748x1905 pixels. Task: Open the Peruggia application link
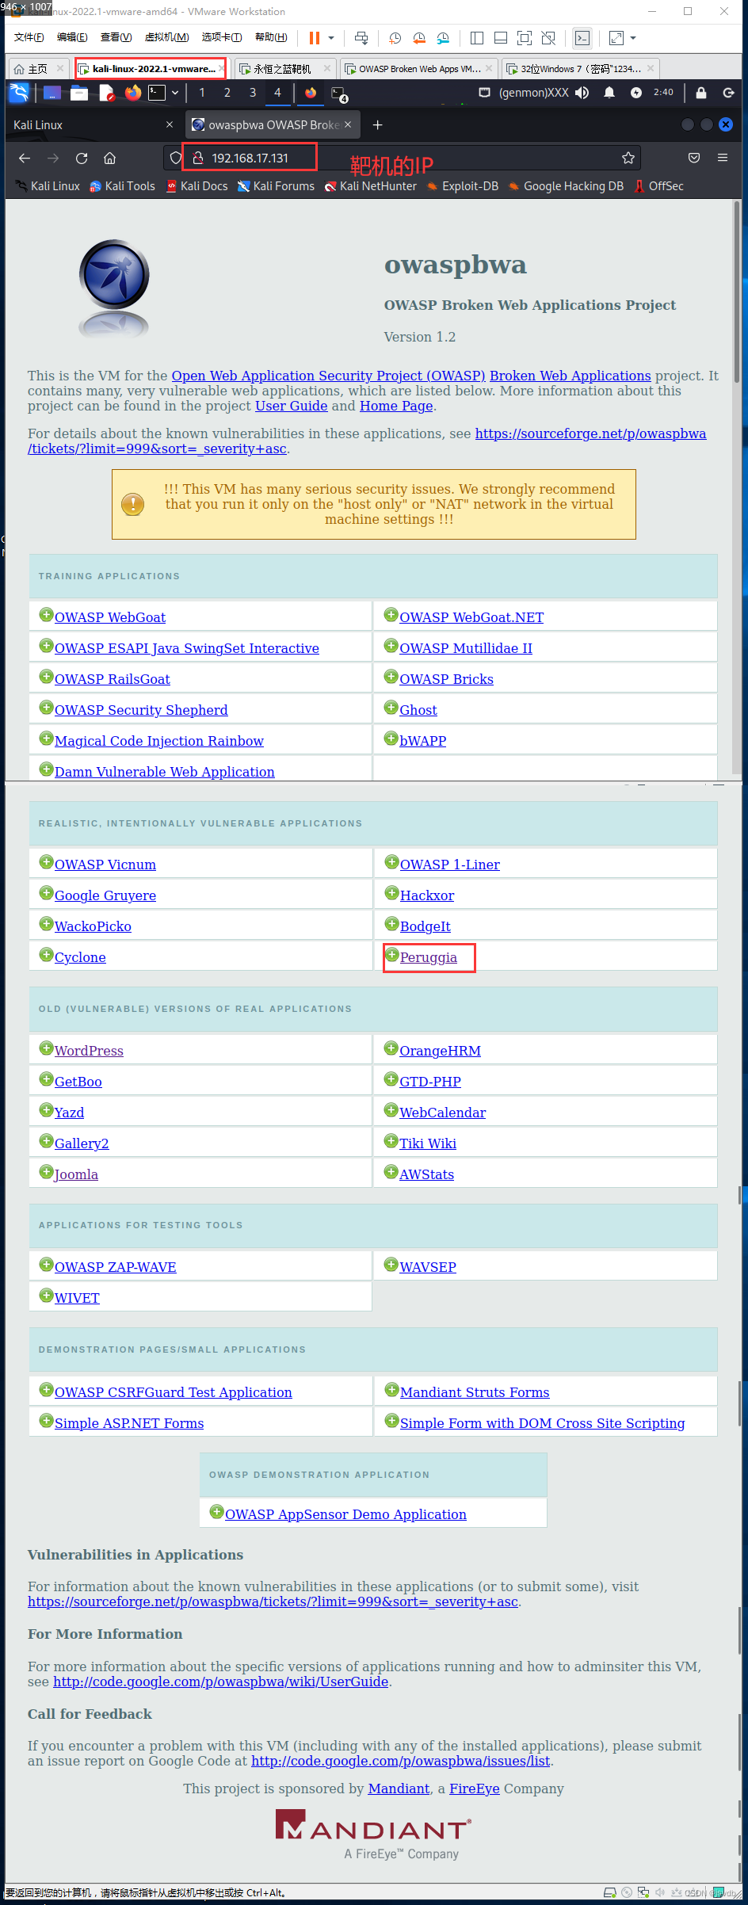click(429, 957)
